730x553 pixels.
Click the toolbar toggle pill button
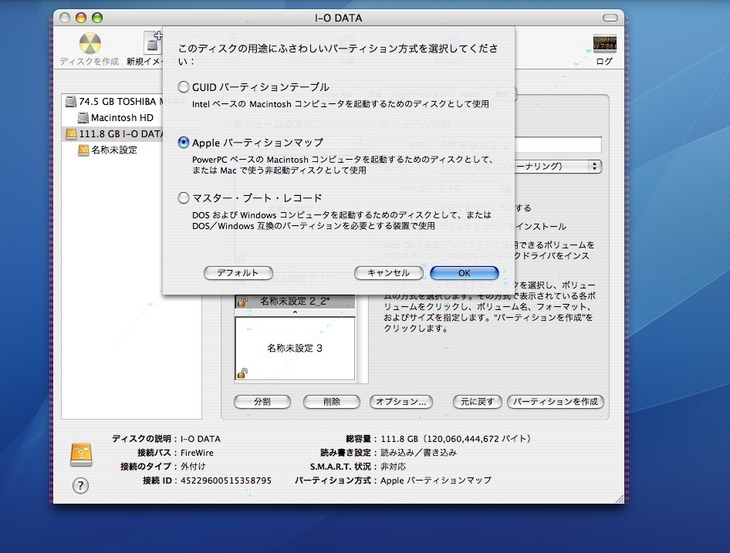610,19
